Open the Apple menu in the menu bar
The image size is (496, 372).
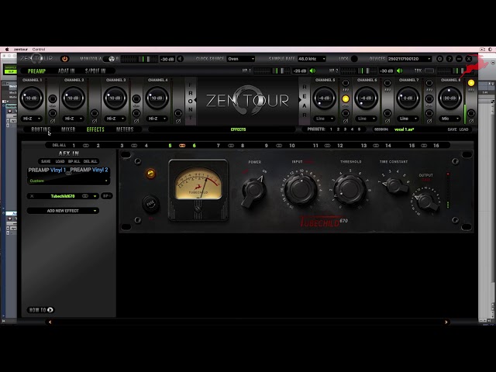click(x=7, y=50)
